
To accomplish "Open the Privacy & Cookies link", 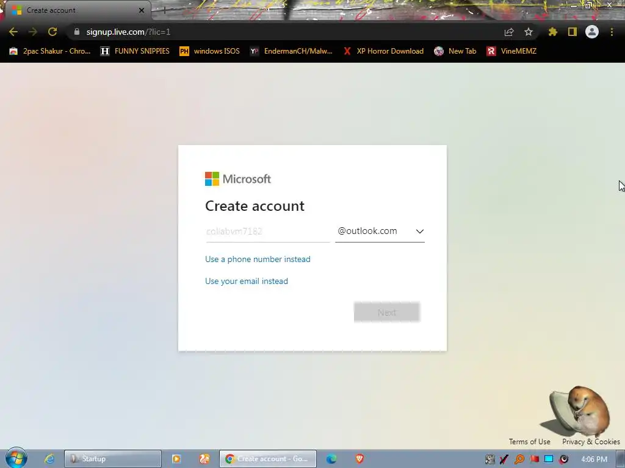I will (x=591, y=442).
